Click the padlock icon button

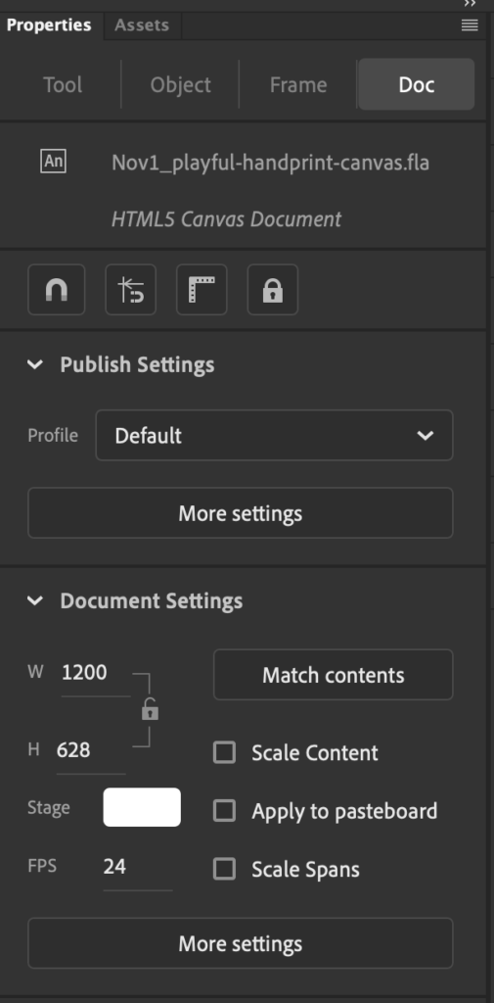coord(272,290)
